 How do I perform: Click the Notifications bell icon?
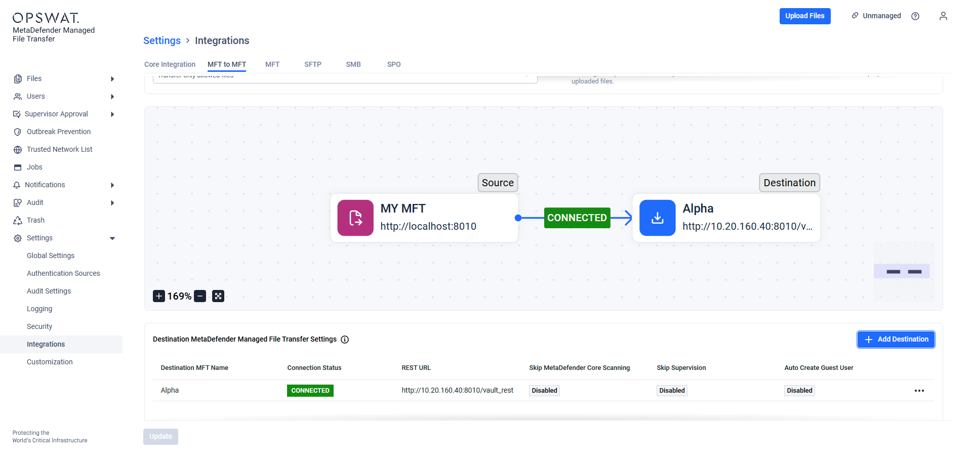tap(17, 185)
